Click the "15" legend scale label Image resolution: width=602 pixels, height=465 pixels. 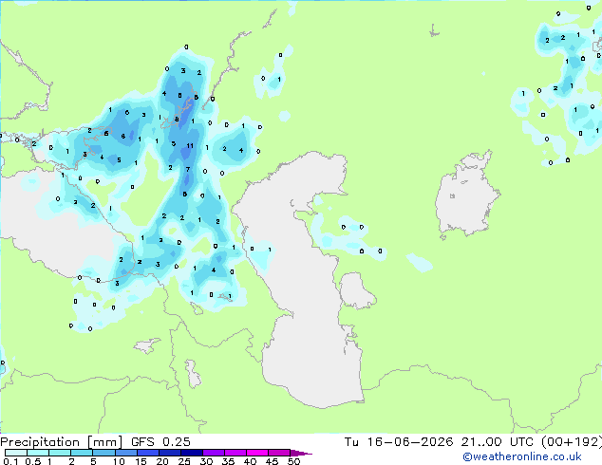(141, 461)
